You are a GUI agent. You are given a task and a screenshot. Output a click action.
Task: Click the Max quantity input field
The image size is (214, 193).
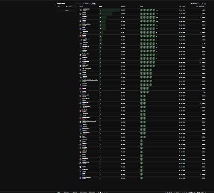coord(72,7)
